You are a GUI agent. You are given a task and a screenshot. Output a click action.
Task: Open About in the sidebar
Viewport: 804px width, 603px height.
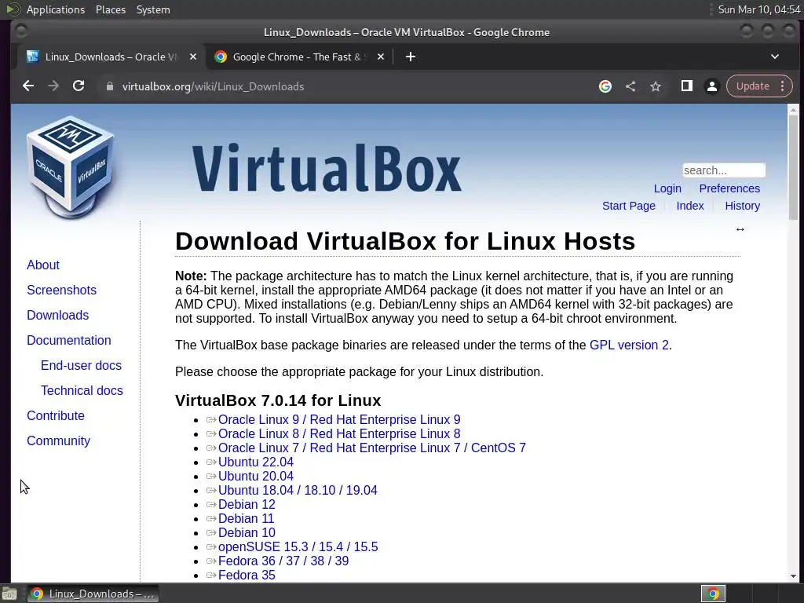coord(43,265)
